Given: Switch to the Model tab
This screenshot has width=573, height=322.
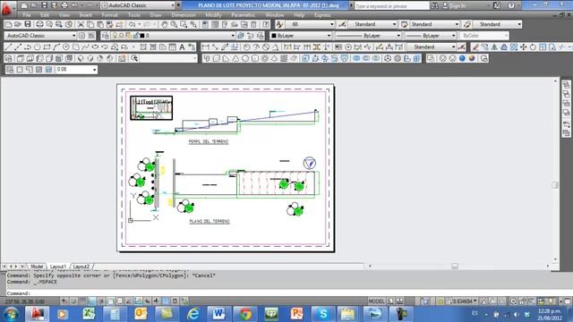Looking at the screenshot, I should [x=37, y=267].
